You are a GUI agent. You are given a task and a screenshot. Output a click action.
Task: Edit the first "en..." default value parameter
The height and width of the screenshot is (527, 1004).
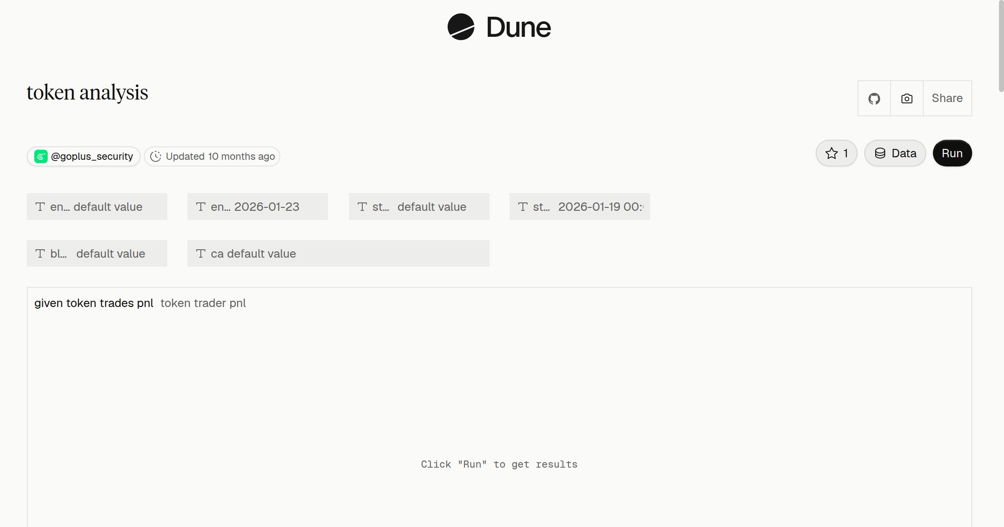pyautogui.click(x=97, y=207)
